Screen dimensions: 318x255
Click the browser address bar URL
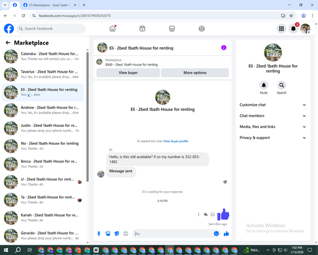pos(74,16)
